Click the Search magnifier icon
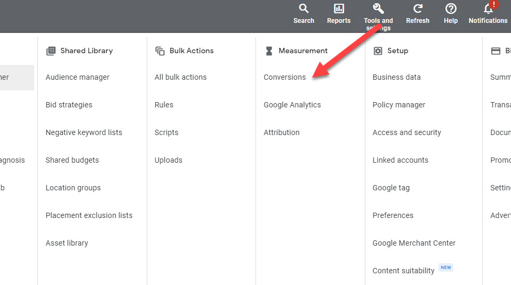 pyautogui.click(x=304, y=9)
